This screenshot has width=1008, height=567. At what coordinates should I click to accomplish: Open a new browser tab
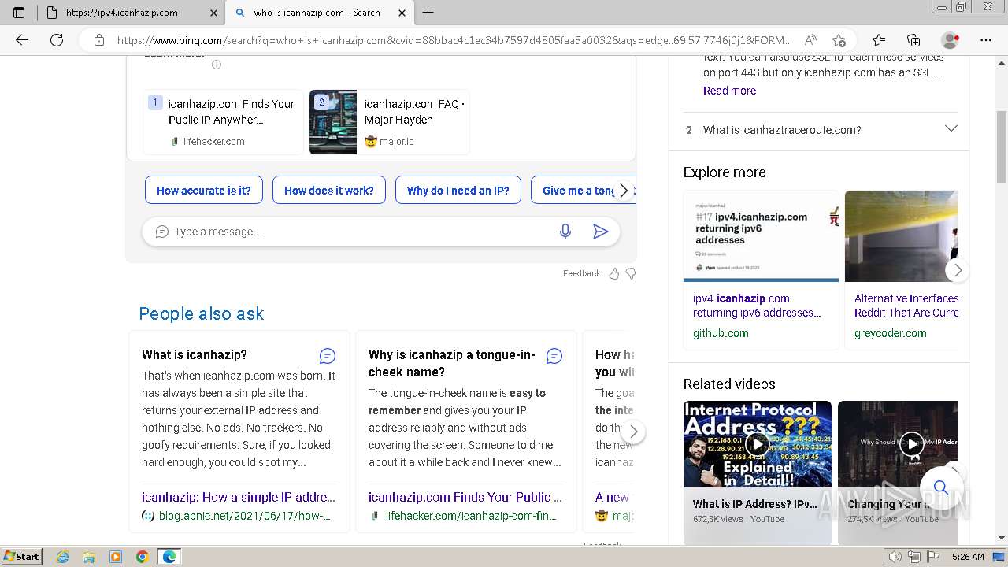pyautogui.click(x=428, y=13)
